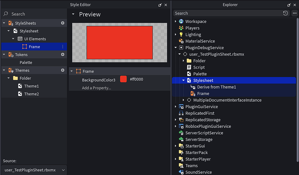The height and width of the screenshot is (175, 299).
Task: Select Derive from Theme1 in Explorer
Action: click(x=217, y=87)
